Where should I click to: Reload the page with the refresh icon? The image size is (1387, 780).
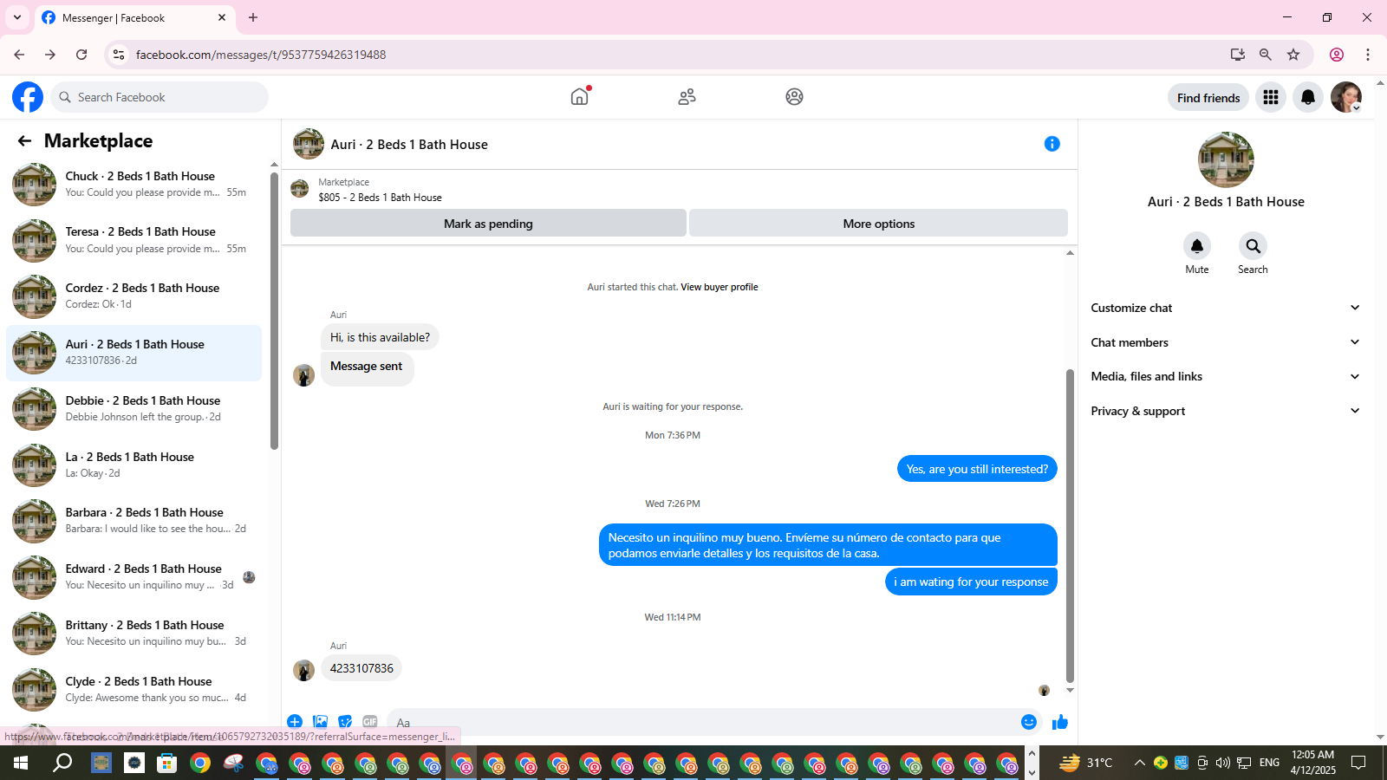[x=81, y=55]
